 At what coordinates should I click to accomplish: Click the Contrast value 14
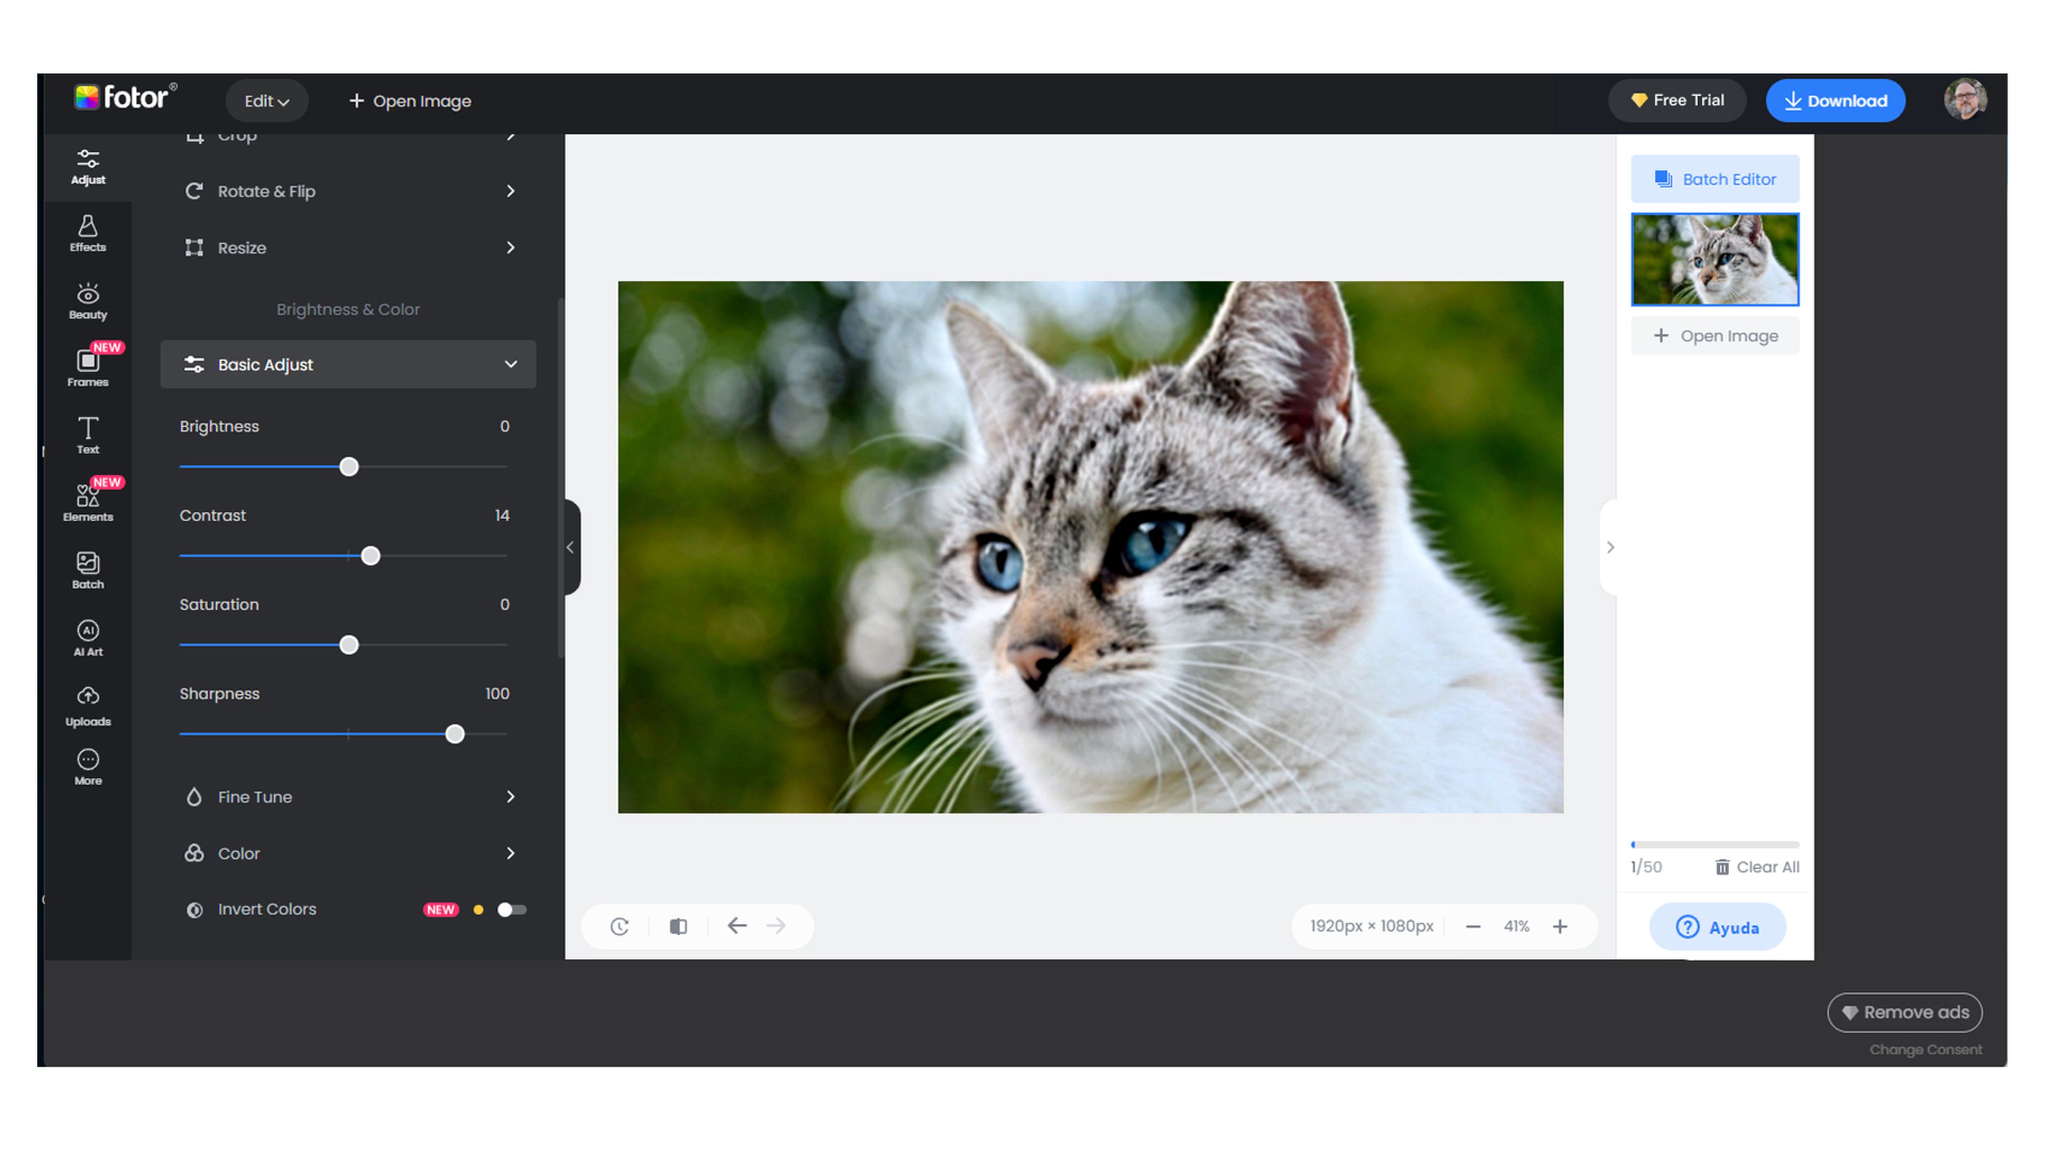click(x=502, y=516)
